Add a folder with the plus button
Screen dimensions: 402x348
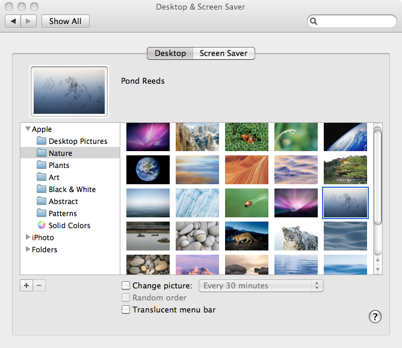coord(26,285)
